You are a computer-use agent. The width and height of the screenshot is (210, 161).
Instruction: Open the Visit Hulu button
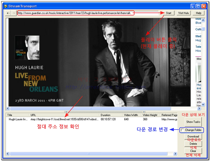(183, 13)
